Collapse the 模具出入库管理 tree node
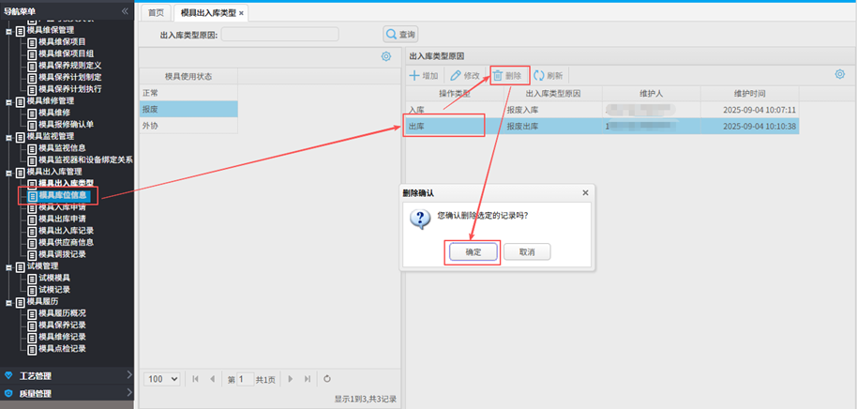Viewport: 857px width, 409px height. pyautogui.click(x=8, y=172)
